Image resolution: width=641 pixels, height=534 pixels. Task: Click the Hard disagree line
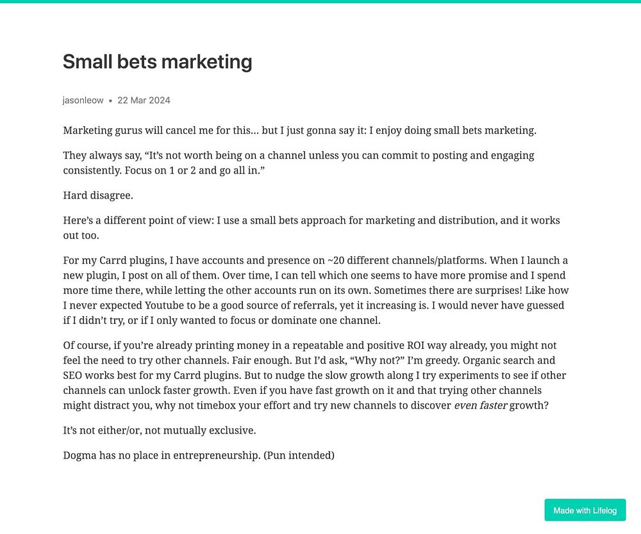[98, 195]
